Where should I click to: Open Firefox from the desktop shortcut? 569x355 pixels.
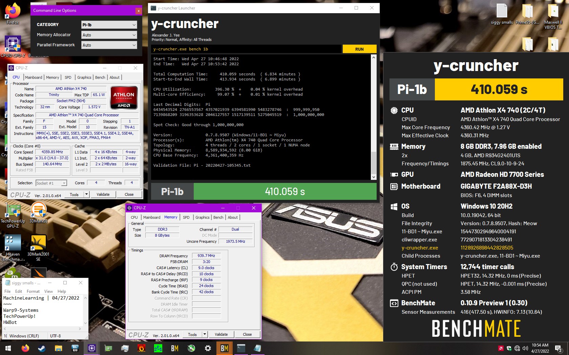pyautogui.click(x=13, y=14)
